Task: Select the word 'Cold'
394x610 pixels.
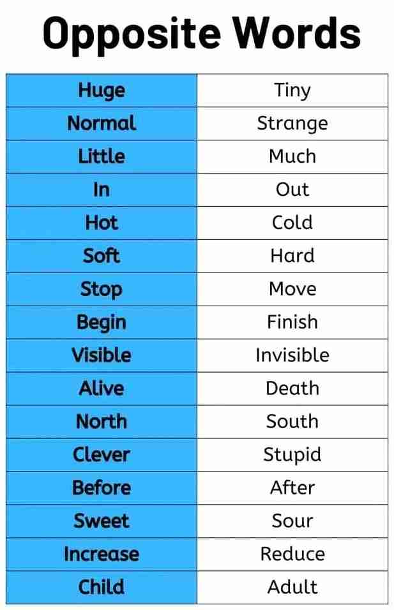Action: (x=292, y=223)
